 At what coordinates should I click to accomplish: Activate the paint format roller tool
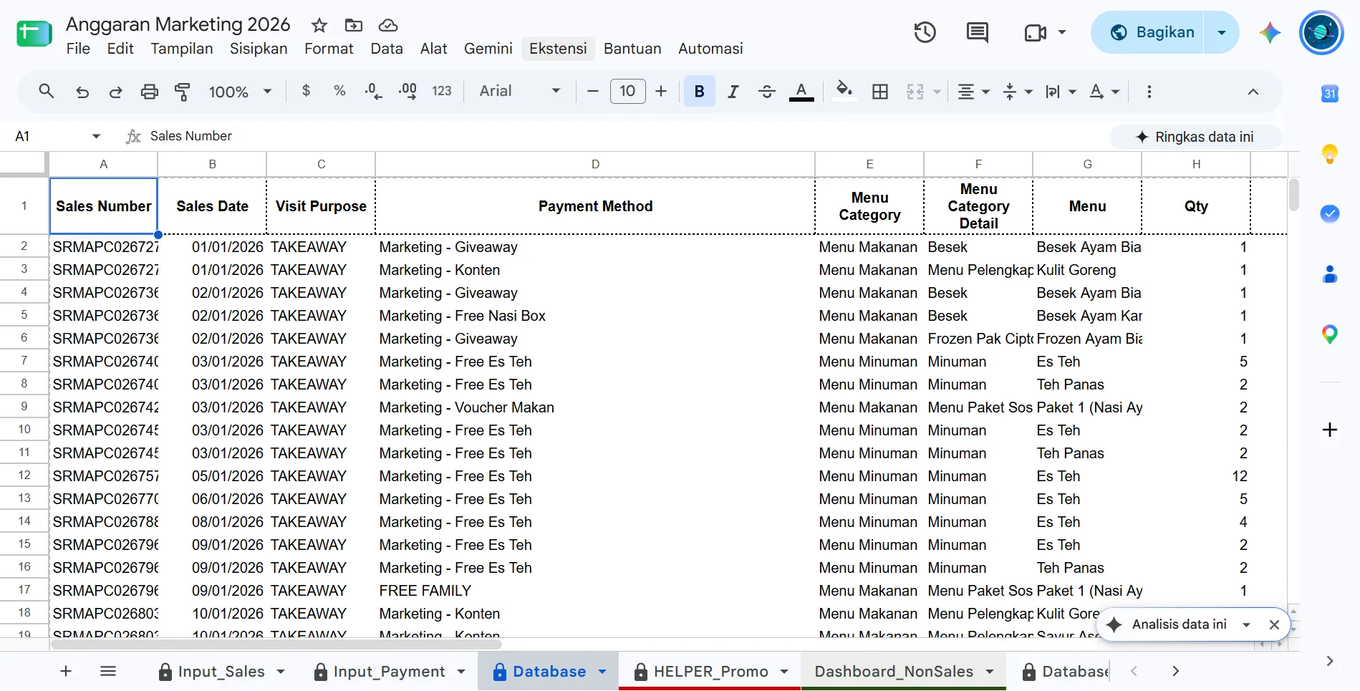point(183,92)
